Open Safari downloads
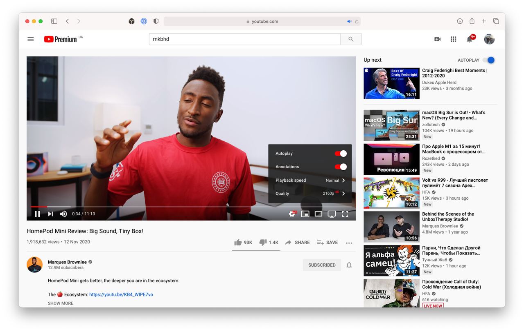 click(x=460, y=21)
